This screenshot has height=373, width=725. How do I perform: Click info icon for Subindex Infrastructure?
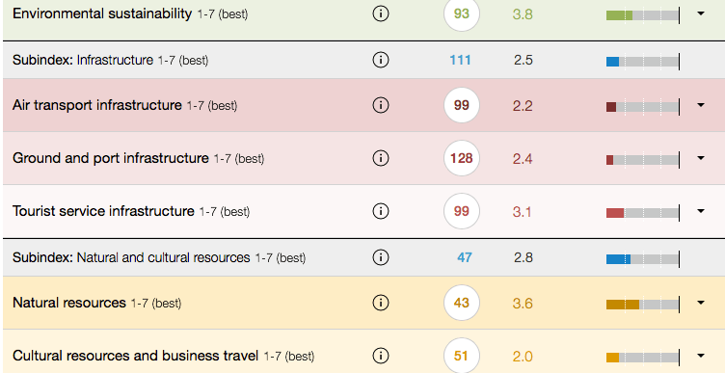(380, 60)
